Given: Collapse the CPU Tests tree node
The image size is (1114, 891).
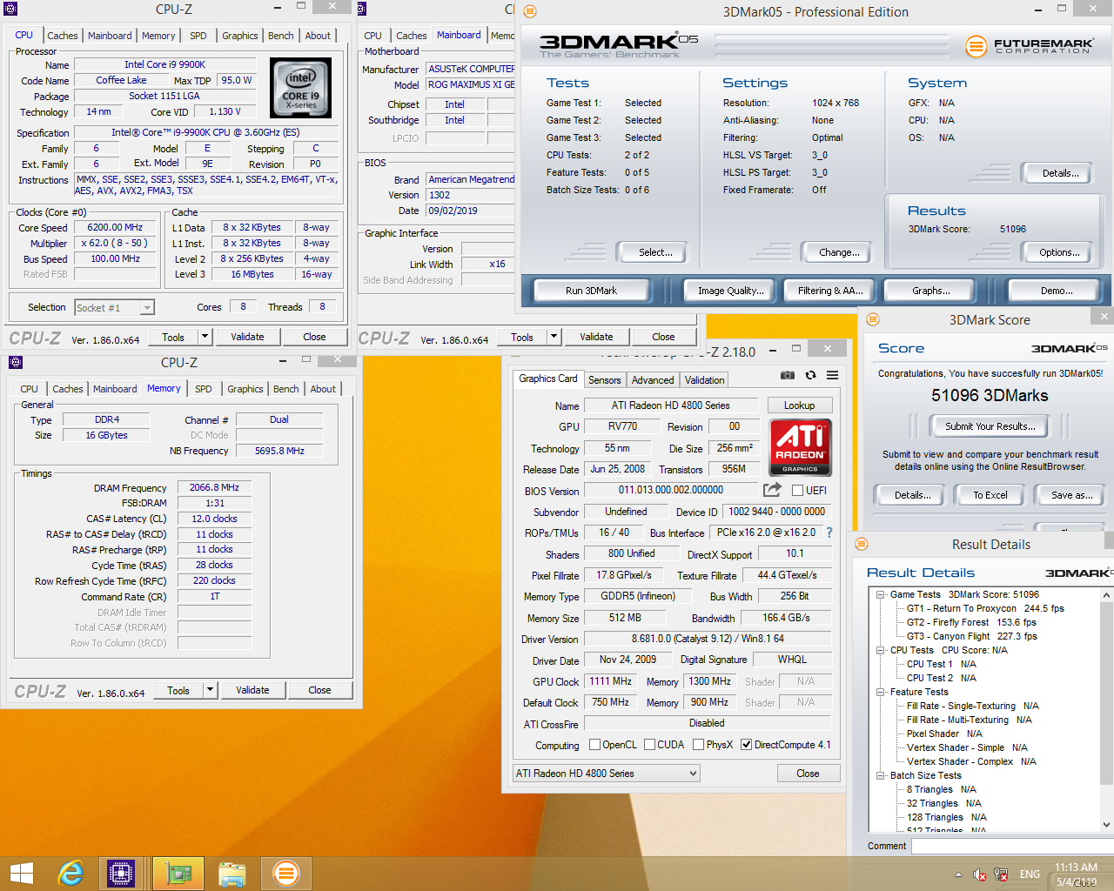Looking at the screenshot, I should tap(880, 650).
